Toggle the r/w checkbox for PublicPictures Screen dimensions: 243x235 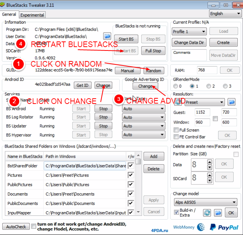click(131, 185)
